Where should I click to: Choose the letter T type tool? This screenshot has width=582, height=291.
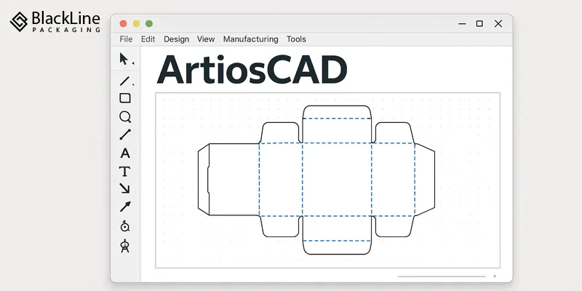[x=124, y=171]
